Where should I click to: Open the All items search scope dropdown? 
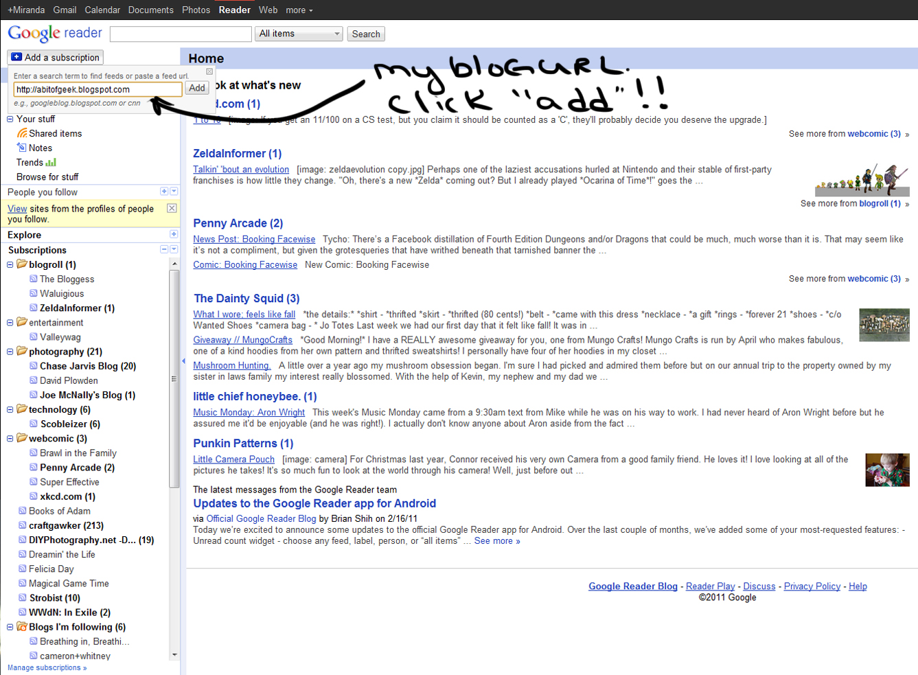point(299,34)
